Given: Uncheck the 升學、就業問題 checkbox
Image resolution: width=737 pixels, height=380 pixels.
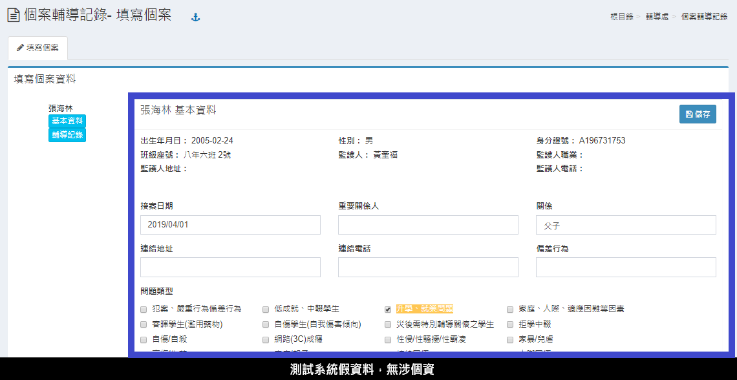Looking at the screenshot, I should pyautogui.click(x=388, y=309).
